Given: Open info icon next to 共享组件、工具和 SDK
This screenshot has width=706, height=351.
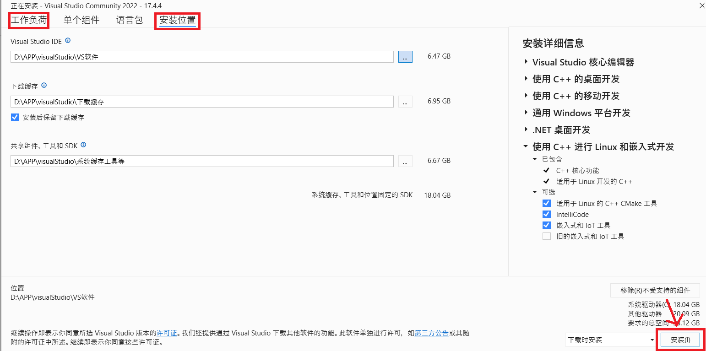Looking at the screenshot, I should (83, 145).
